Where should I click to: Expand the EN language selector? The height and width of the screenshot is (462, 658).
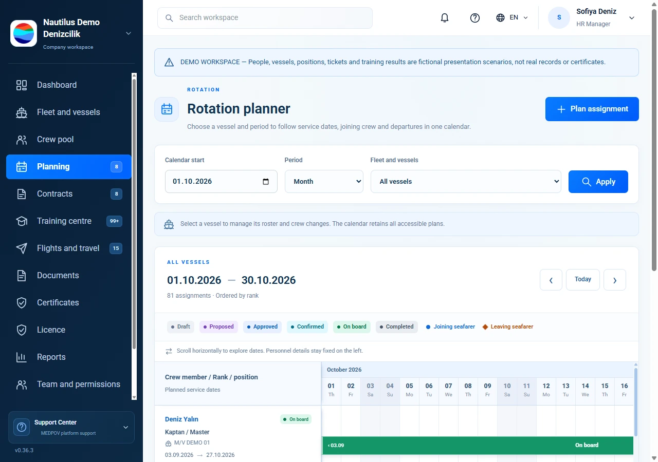coord(512,18)
